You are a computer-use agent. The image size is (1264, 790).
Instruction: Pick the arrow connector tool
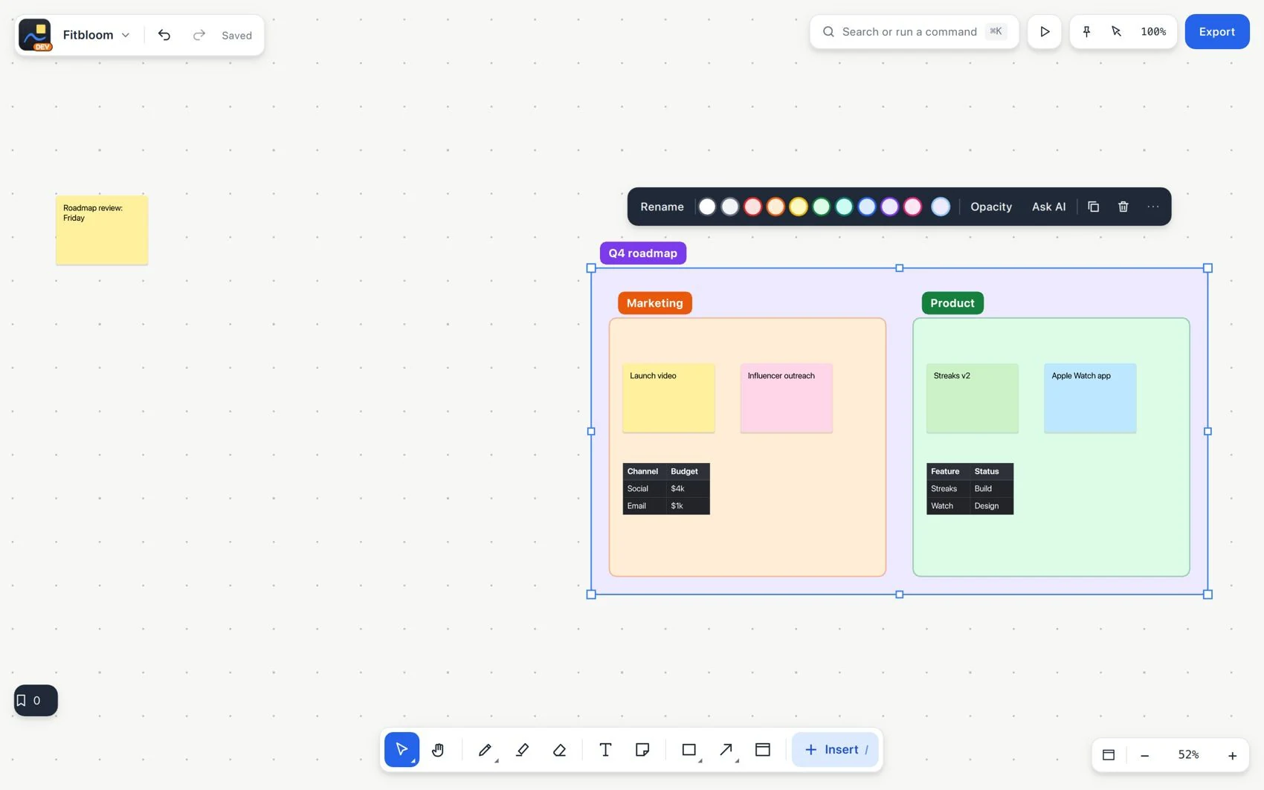(726, 749)
